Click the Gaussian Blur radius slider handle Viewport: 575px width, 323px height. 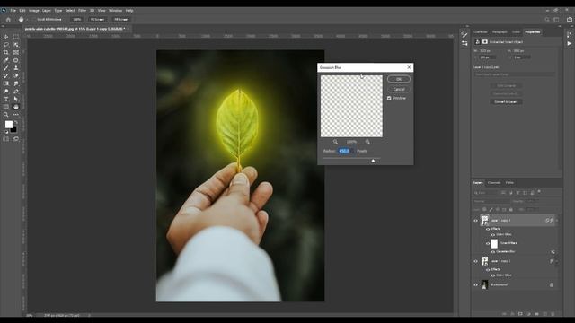(373, 161)
